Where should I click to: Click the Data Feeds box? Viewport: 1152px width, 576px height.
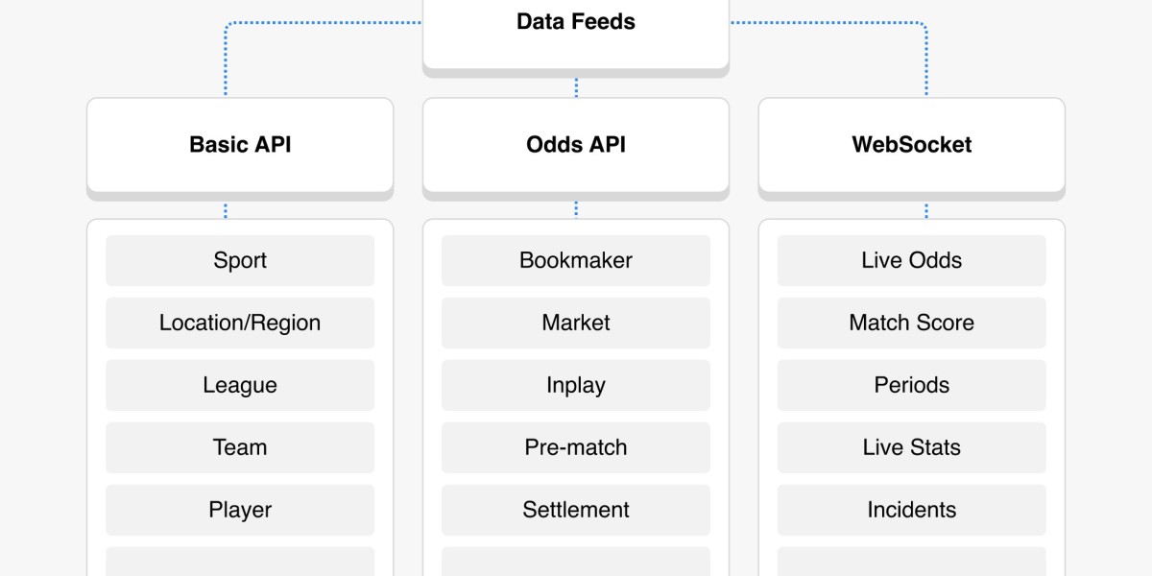576,34
